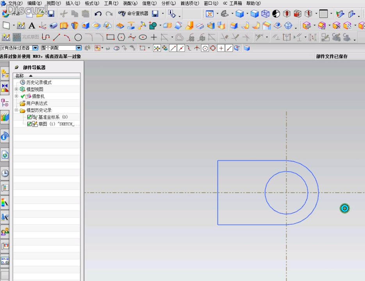
Task: Open the 首选项(P) menu
Action: [190, 3]
